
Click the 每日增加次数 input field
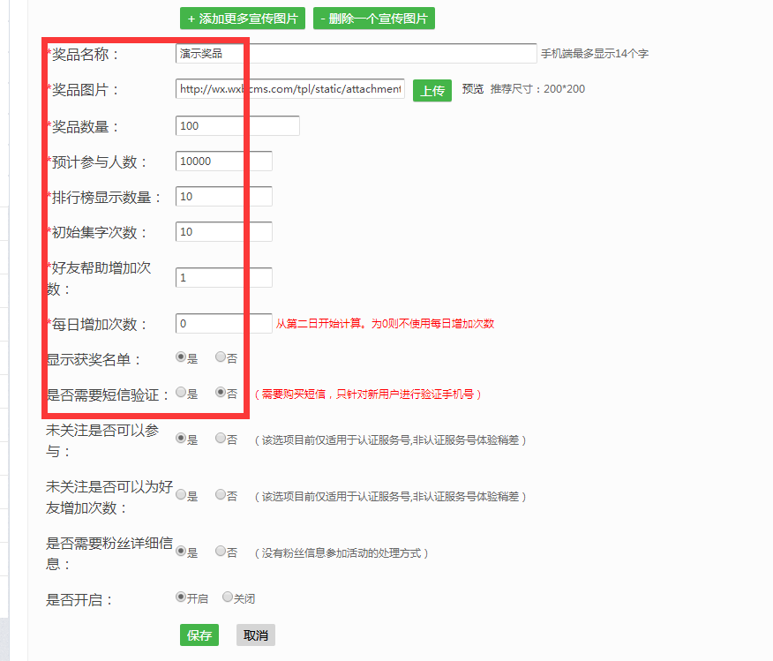(x=223, y=323)
